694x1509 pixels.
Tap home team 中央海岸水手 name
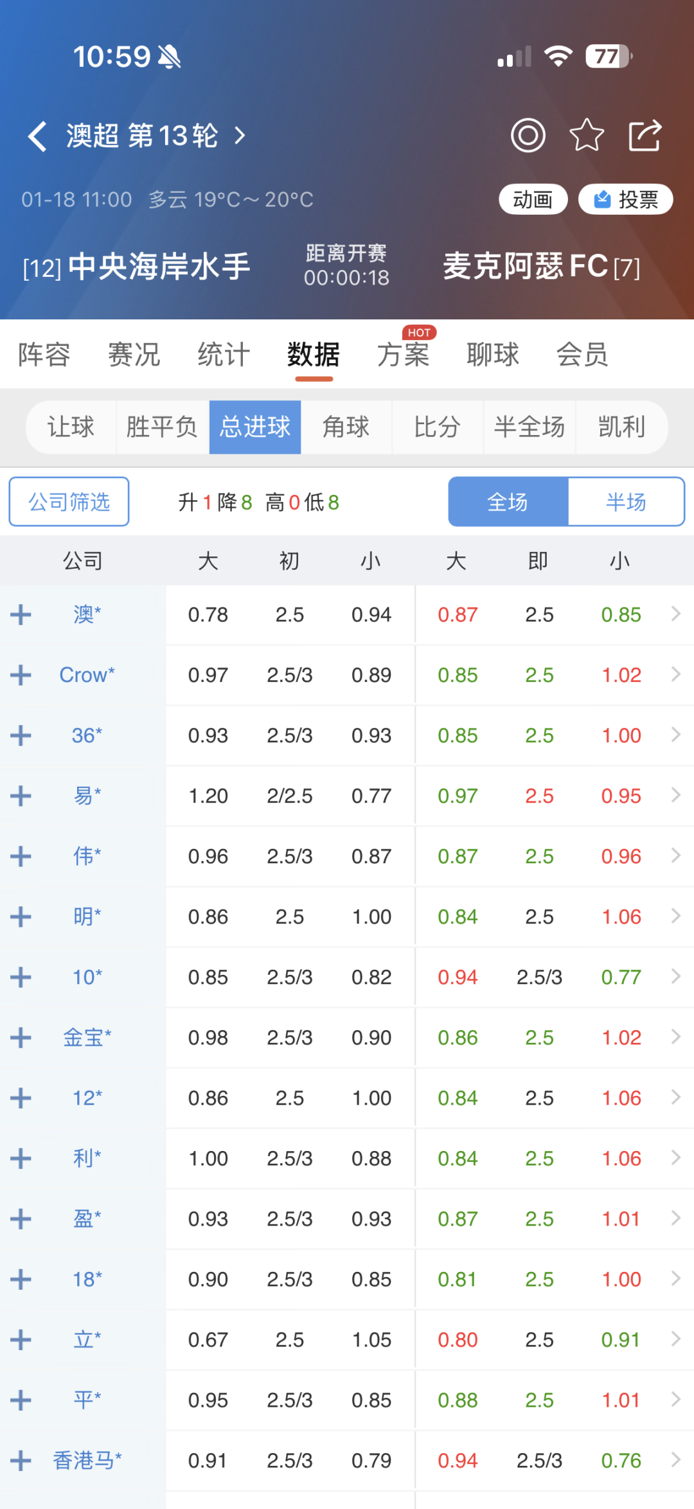point(159,267)
